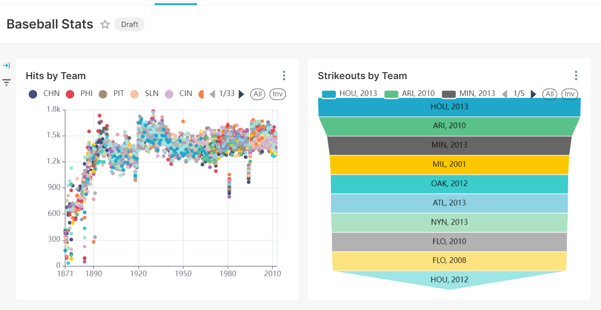The width and height of the screenshot is (601, 310).
Task: Star the Baseball Stats dashboard
Action: click(105, 24)
